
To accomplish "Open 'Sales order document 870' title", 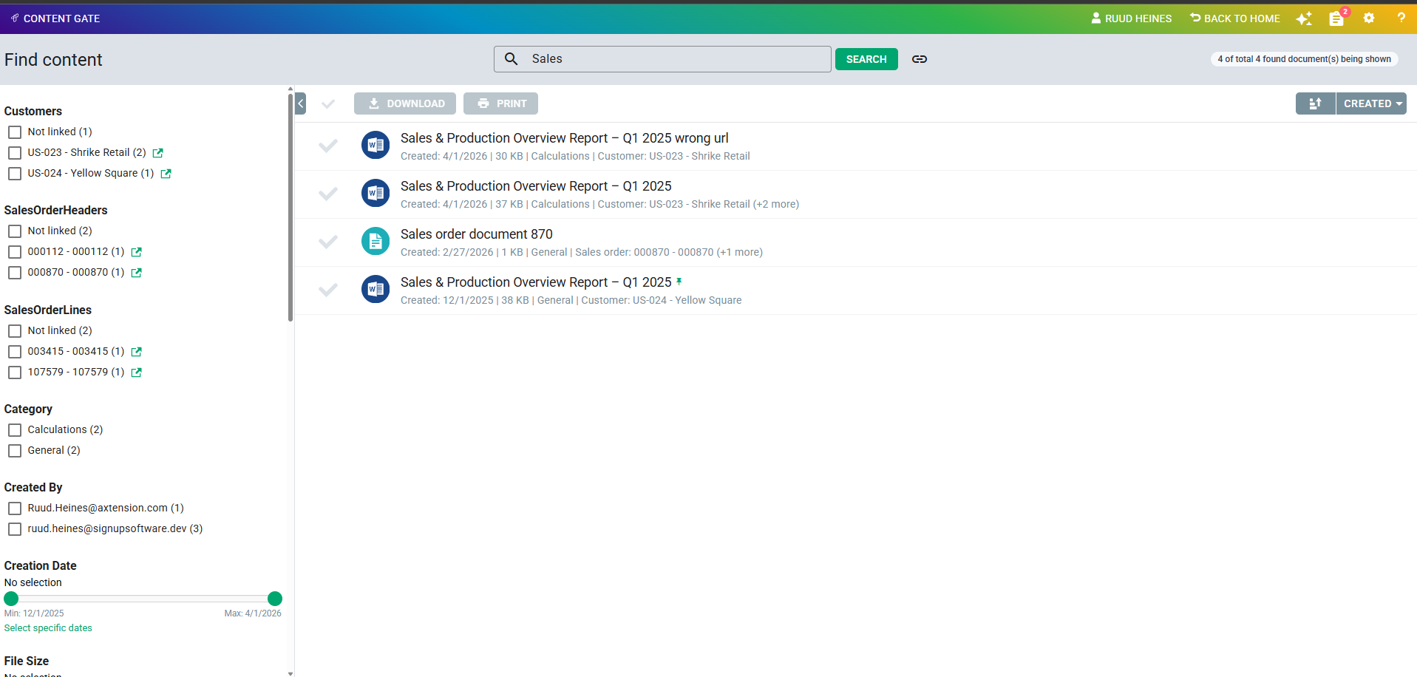I will (477, 234).
